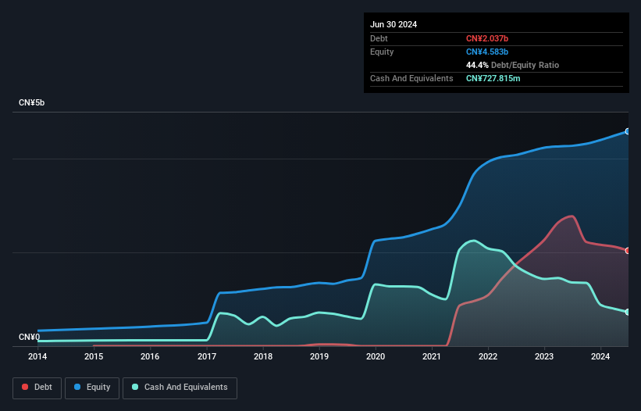Click the CN¥2.037b debt value
641x411 pixels.
tap(487, 38)
